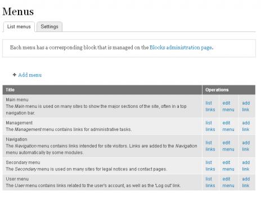Switch to the Settings tab
Image resolution: width=270 pixels, height=204 pixels.
coord(49,26)
